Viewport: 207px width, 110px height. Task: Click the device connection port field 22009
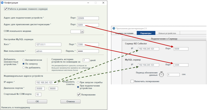(x=88, y=18)
